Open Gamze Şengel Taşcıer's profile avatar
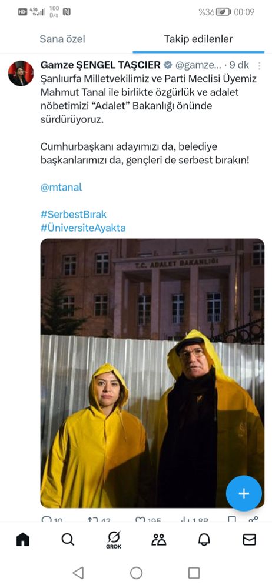The width and height of the screenshot is (272, 588). [x=21, y=73]
